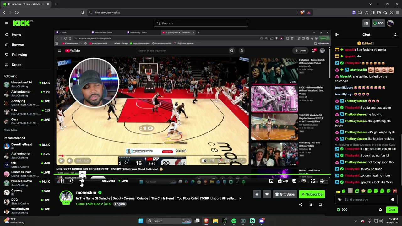Open the Clip tool in player
Screen dimensions: 402x226
pos(283,181)
